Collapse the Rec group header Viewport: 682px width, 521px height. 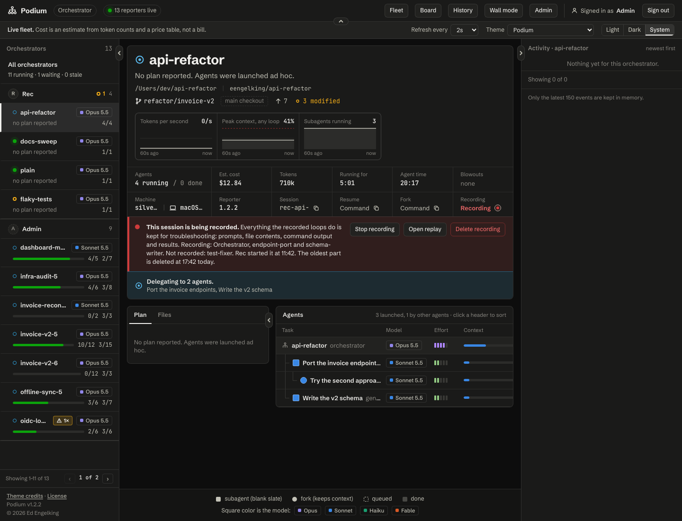point(60,94)
